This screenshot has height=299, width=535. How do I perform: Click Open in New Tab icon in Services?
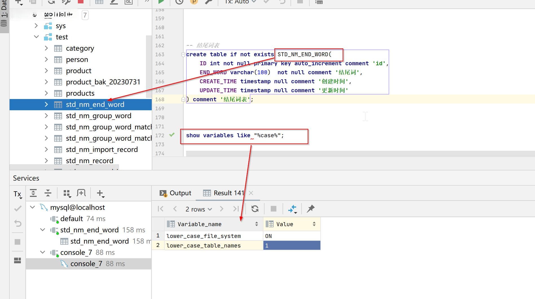tap(81, 193)
